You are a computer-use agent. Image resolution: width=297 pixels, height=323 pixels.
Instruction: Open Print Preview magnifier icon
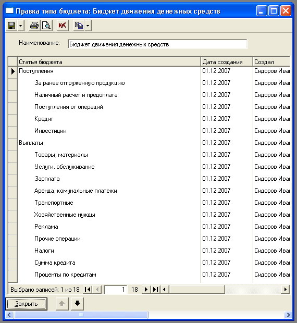[46, 26]
